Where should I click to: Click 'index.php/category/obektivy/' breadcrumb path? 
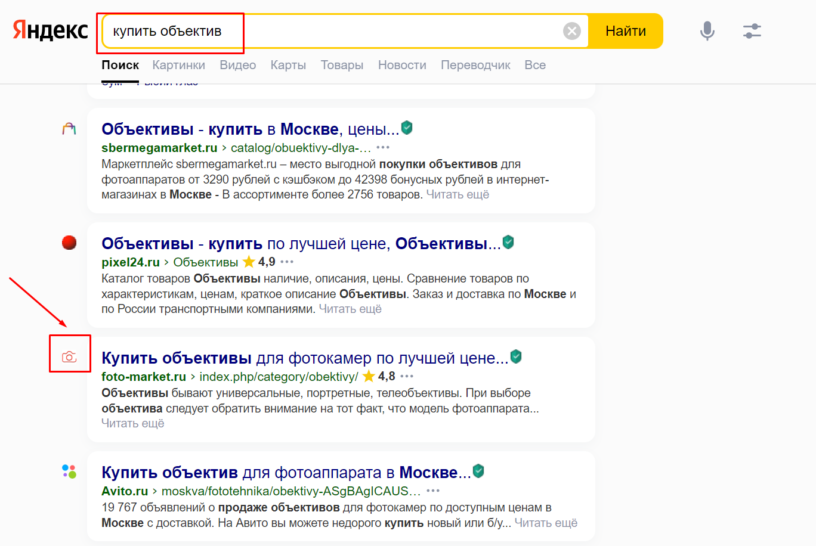pos(279,376)
